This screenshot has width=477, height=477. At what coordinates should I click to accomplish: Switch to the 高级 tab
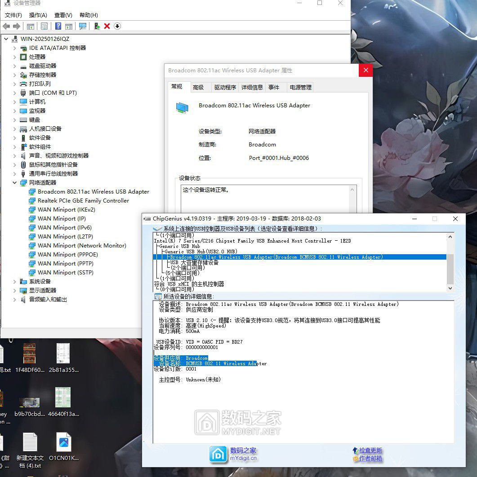198,88
